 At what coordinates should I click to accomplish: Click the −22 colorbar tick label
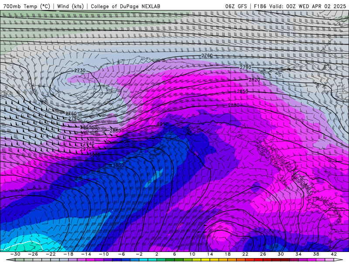coord(51,254)
